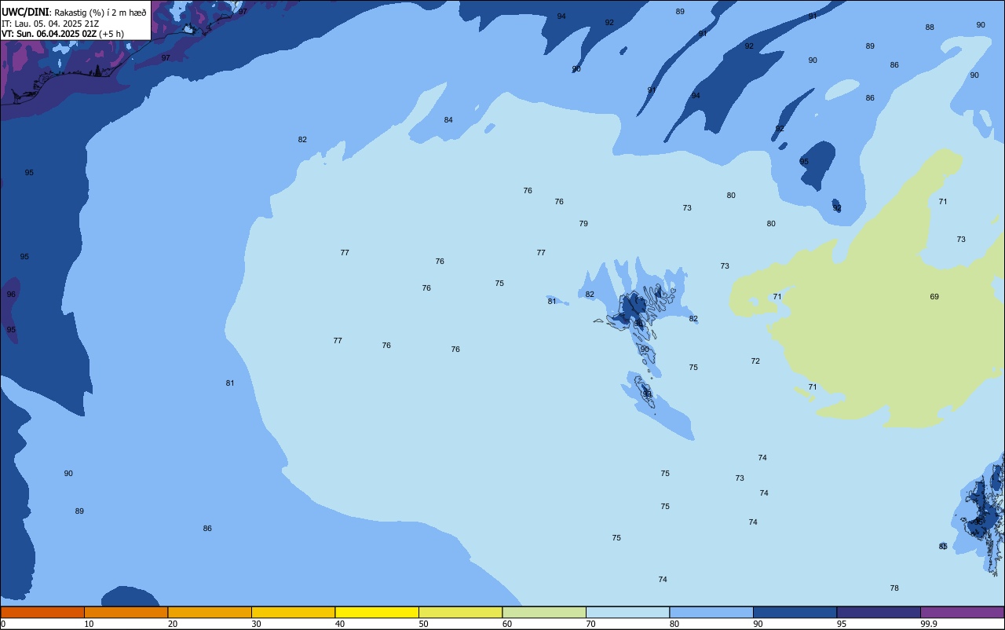Click the 95–99.9 navy legend swatch
1005x630 pixels.
click(x=879, y=612)
